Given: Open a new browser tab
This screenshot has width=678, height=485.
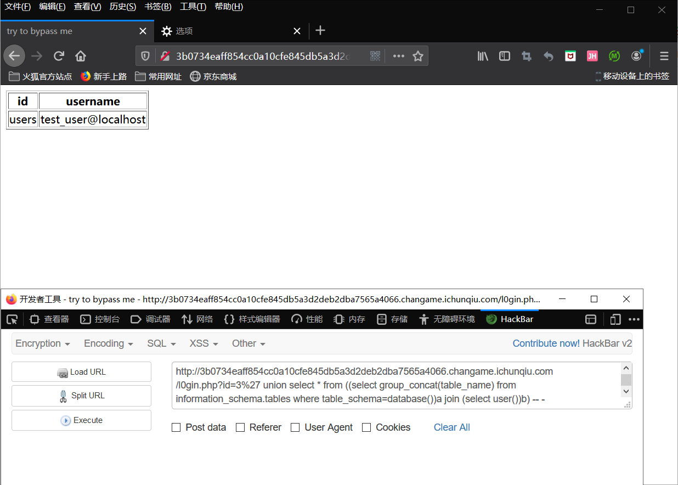Looking at the screenshot, I should 321,31.
